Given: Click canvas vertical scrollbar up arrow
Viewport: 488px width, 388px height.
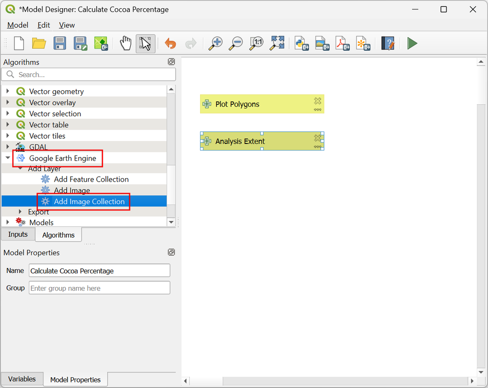Looking at the screenshot, I should (x=481, y=61).
